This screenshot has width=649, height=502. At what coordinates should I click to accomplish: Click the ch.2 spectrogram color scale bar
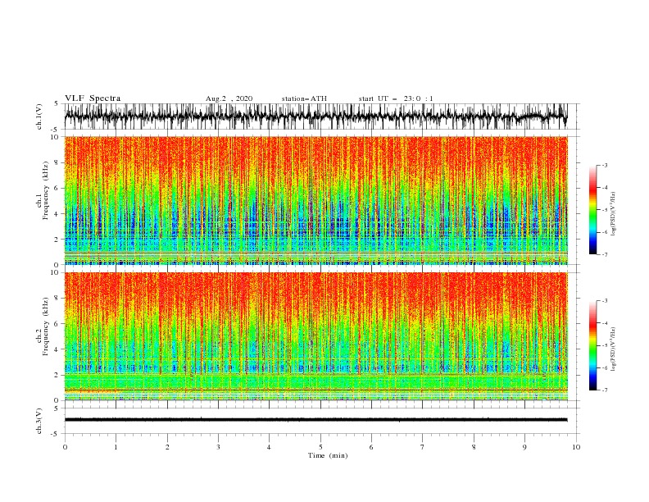coord(592,345)
